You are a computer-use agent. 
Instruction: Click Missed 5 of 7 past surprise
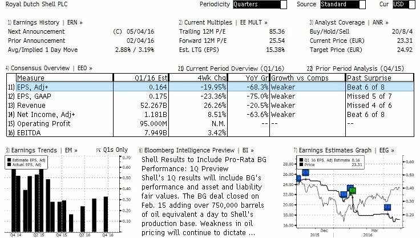pyautogui.click(x=369, y=96)
